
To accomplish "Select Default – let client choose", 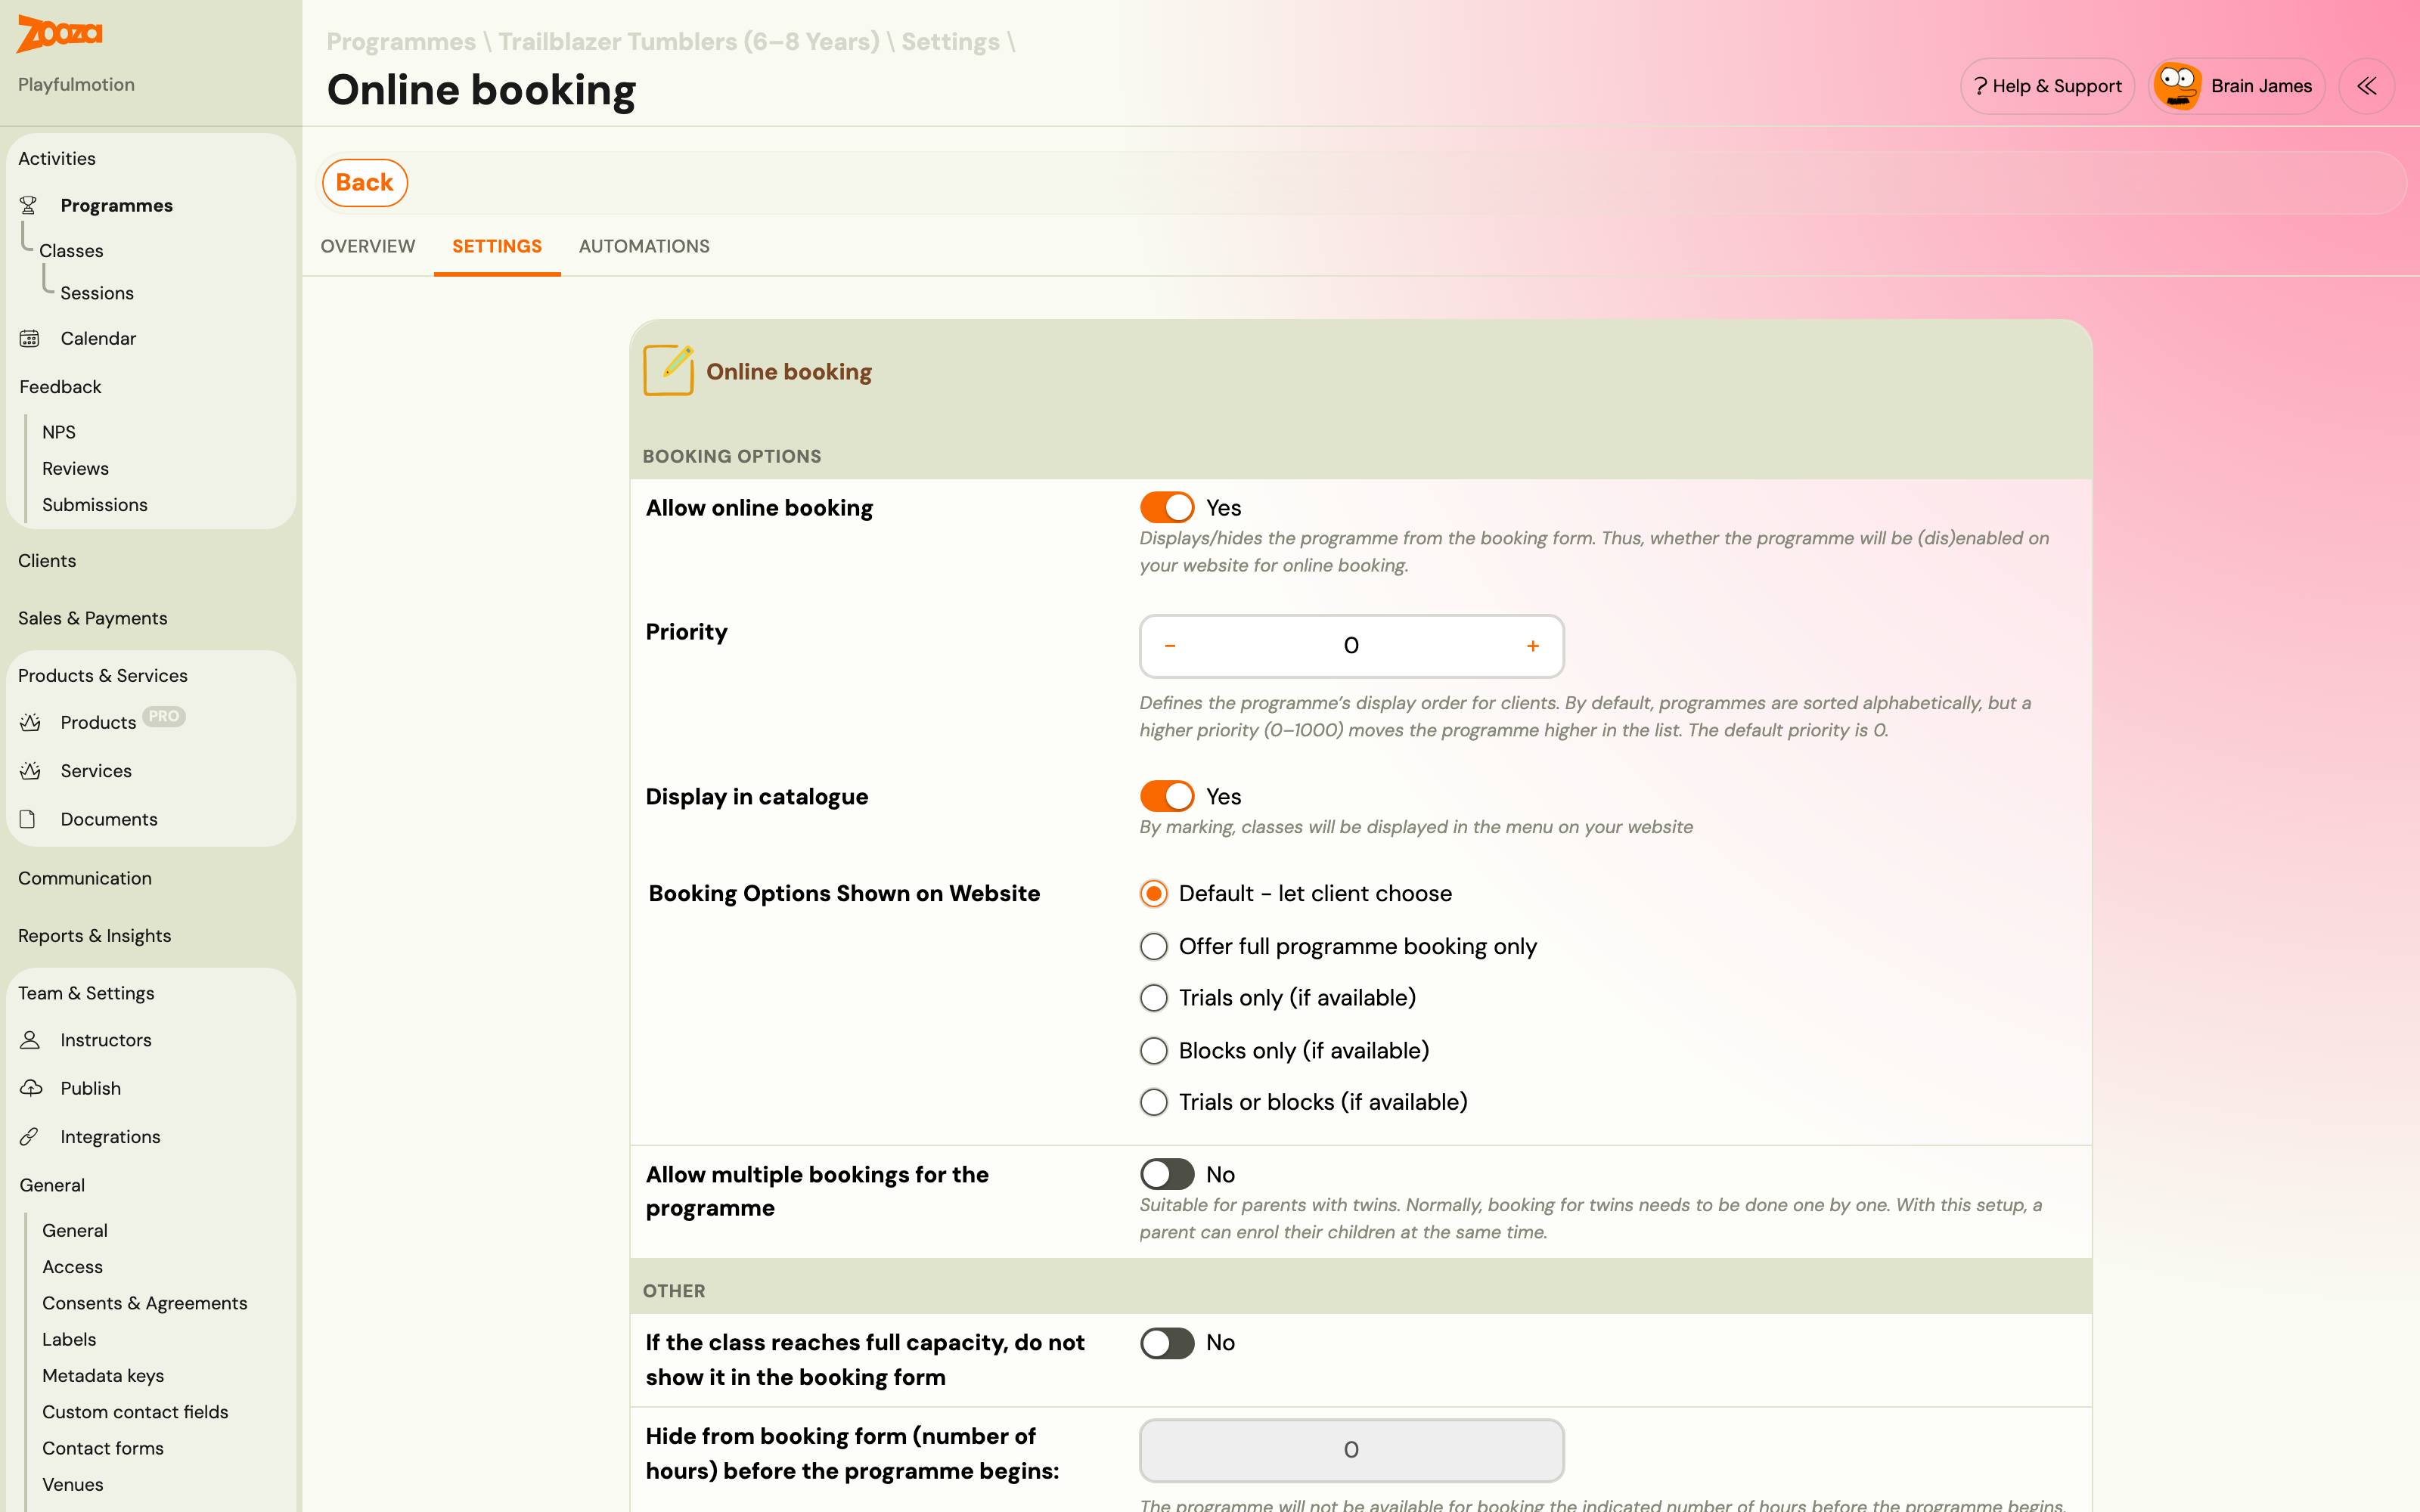I will click(1154, 893).
